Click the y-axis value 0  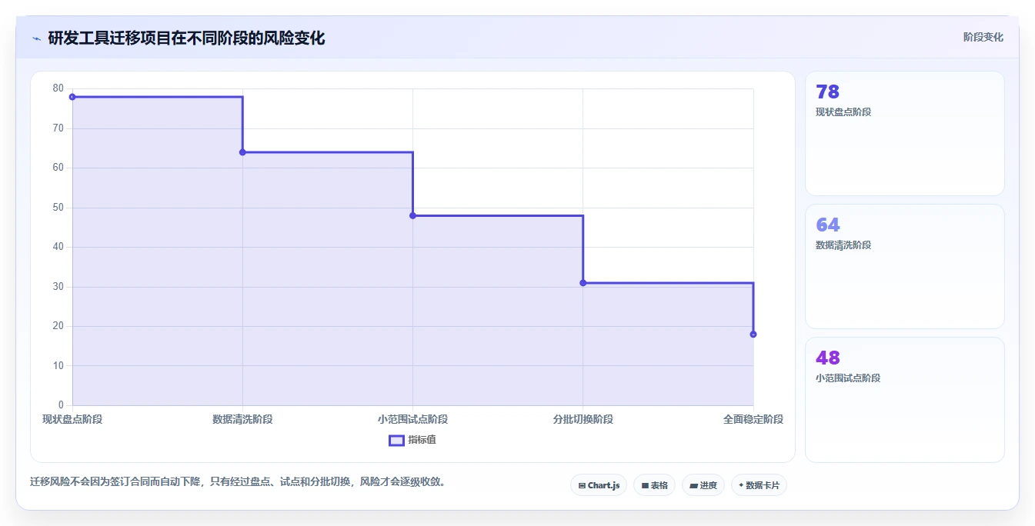point(61,405)
